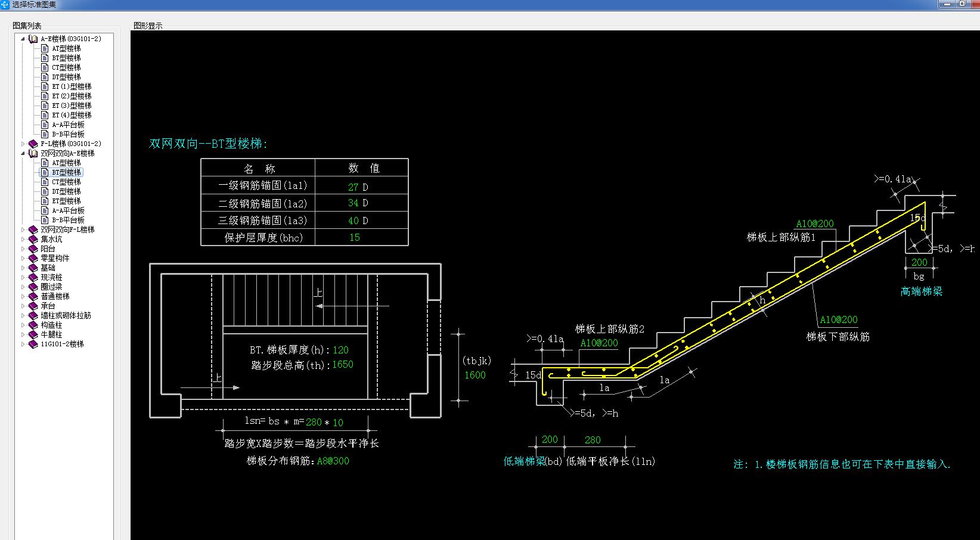This screenshot has width=980, height=540.
Task: Click the 15 value for 保护层厚度(bhc)
Action: [355, 237]
